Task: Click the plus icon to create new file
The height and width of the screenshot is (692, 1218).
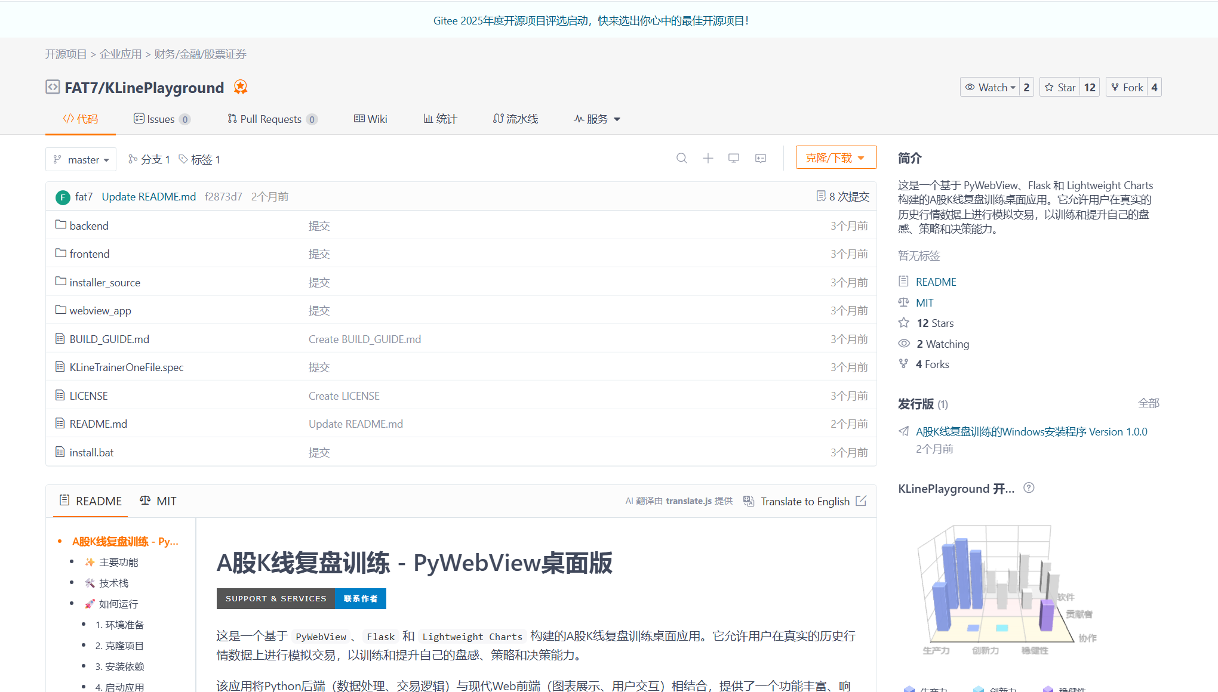Action: click(708, 158)
